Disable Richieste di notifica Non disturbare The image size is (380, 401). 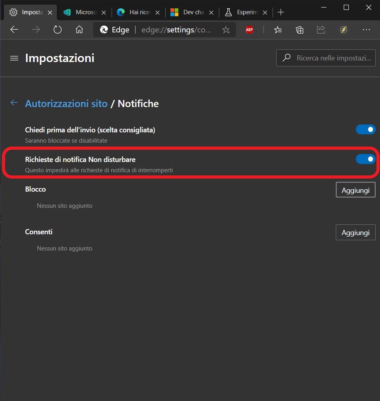[x=365, y=159]
